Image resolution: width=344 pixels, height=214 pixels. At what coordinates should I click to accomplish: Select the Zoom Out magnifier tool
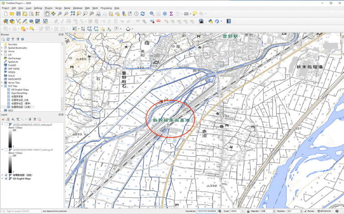[x=66, y=13]
